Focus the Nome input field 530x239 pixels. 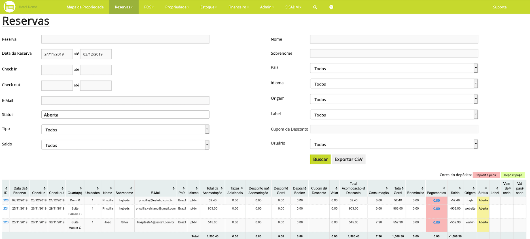[394, 39]
